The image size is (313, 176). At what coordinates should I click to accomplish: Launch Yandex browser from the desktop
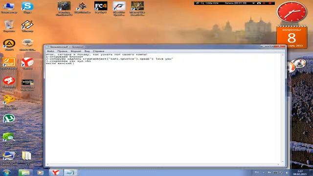point(27,64)
